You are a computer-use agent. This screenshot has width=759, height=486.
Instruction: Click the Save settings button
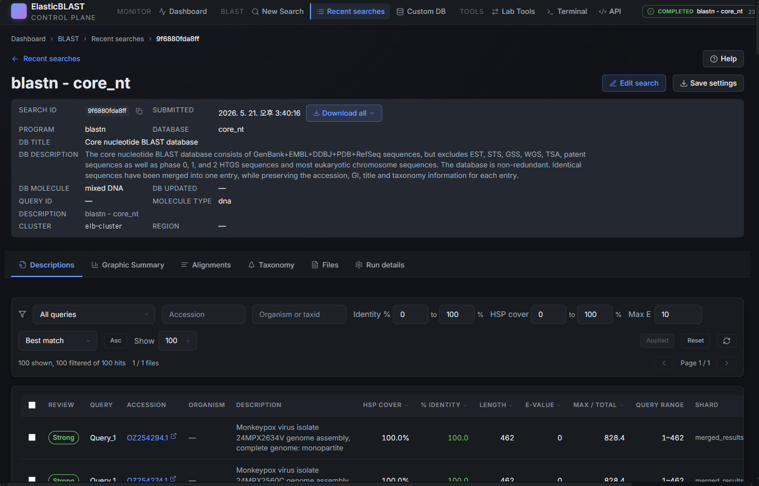point(708,83)
